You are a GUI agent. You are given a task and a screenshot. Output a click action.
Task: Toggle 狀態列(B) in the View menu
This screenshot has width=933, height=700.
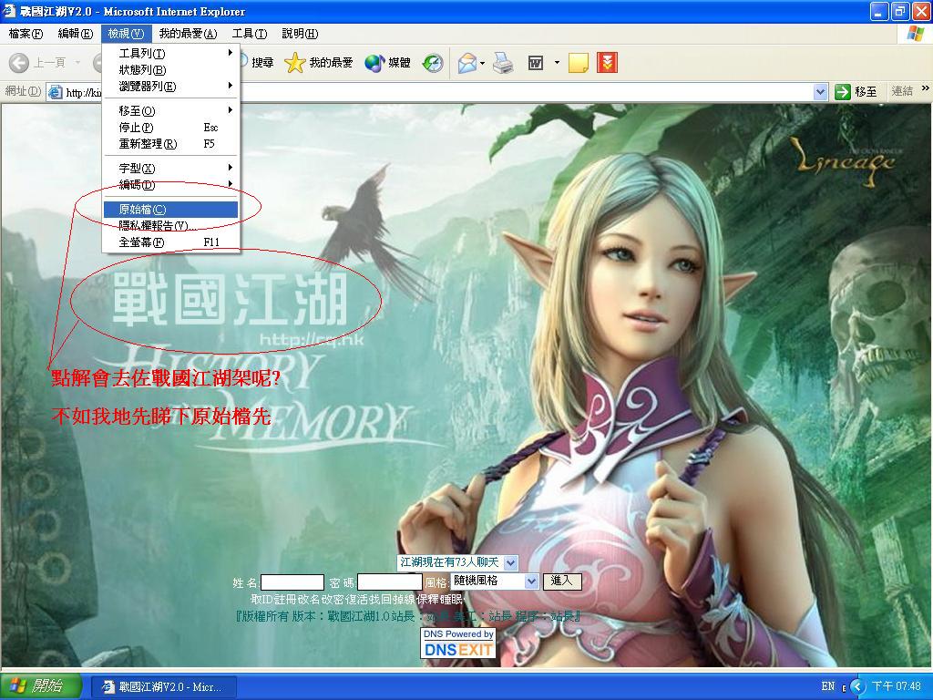(x=170, y=70)
